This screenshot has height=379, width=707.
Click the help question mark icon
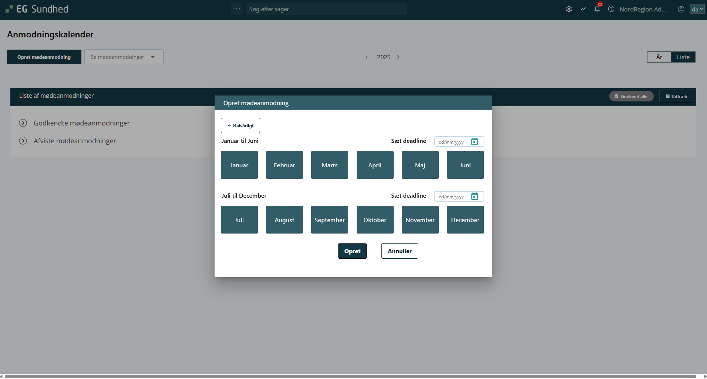(611, 9)
